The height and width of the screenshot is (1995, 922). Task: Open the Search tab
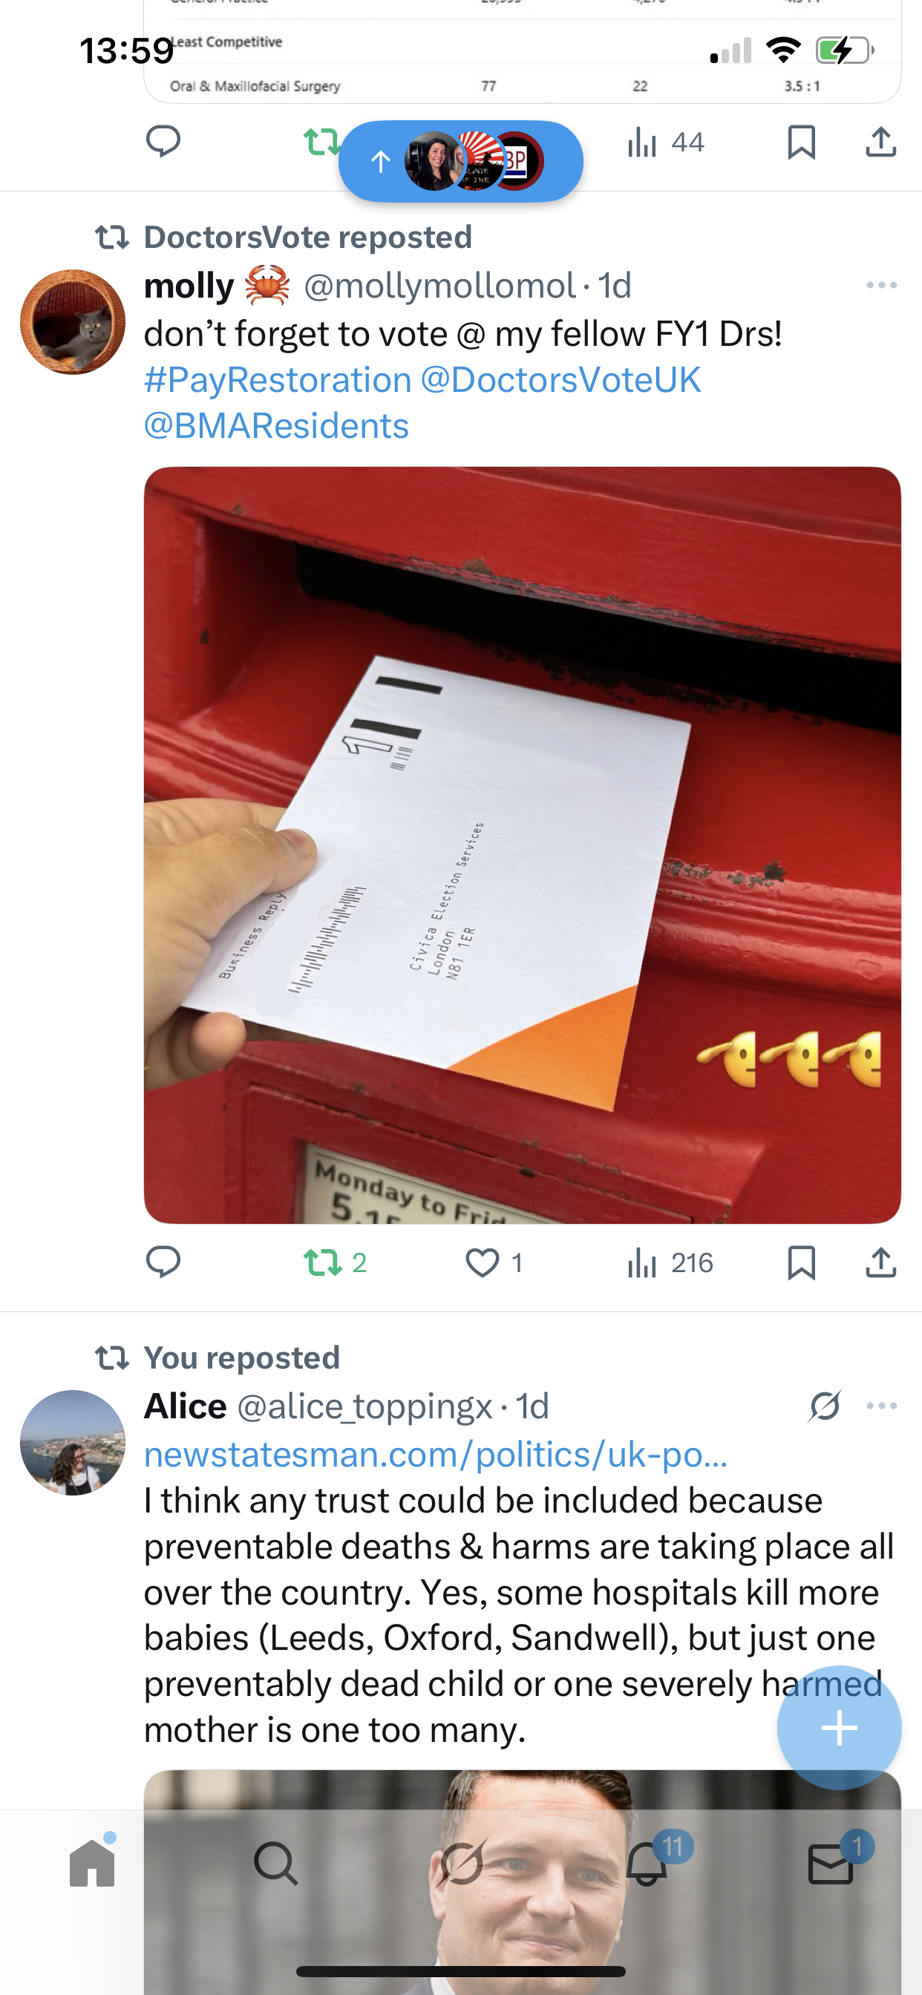click(276, 1863)
